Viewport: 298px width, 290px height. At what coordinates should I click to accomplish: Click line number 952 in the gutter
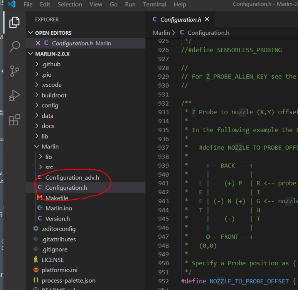[x=163, y=281]
